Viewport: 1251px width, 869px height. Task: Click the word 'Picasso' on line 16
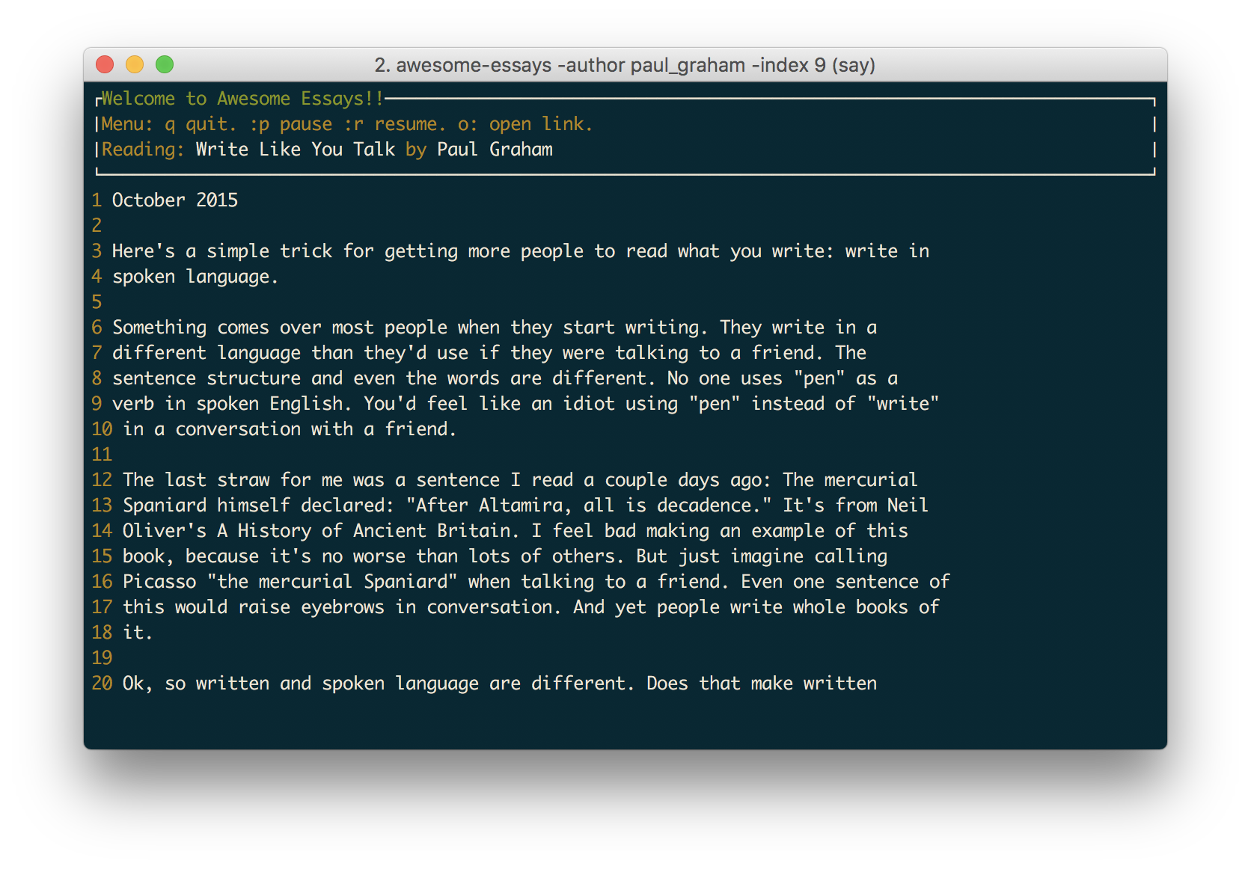[159, 582]
